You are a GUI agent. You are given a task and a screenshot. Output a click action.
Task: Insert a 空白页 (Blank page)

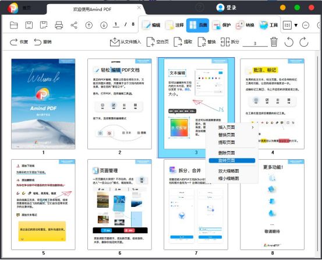(158, 42)
